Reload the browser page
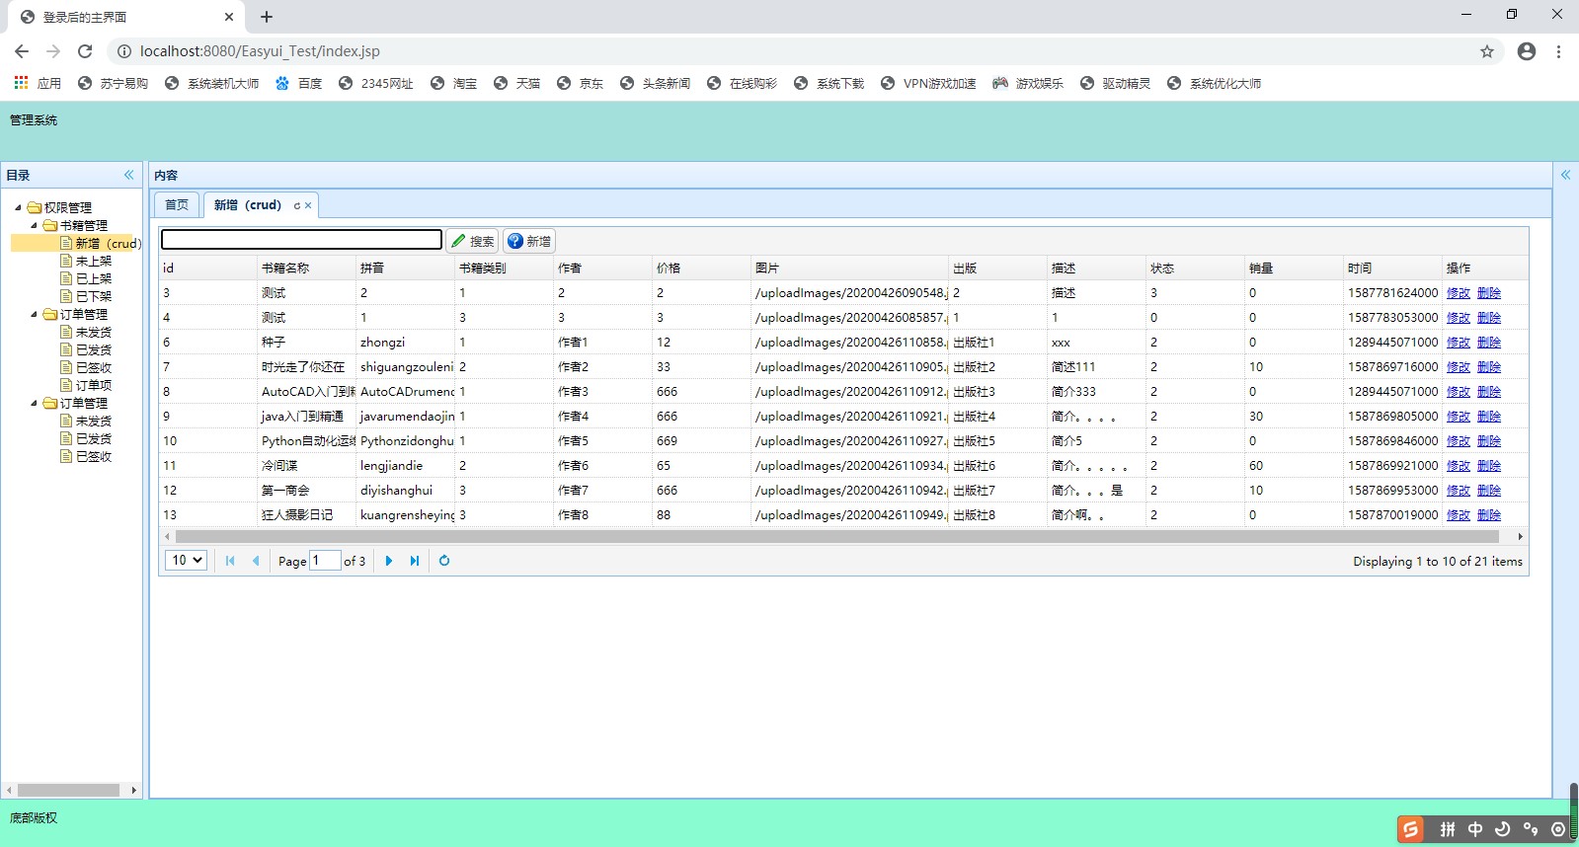 tap(85, 51)
